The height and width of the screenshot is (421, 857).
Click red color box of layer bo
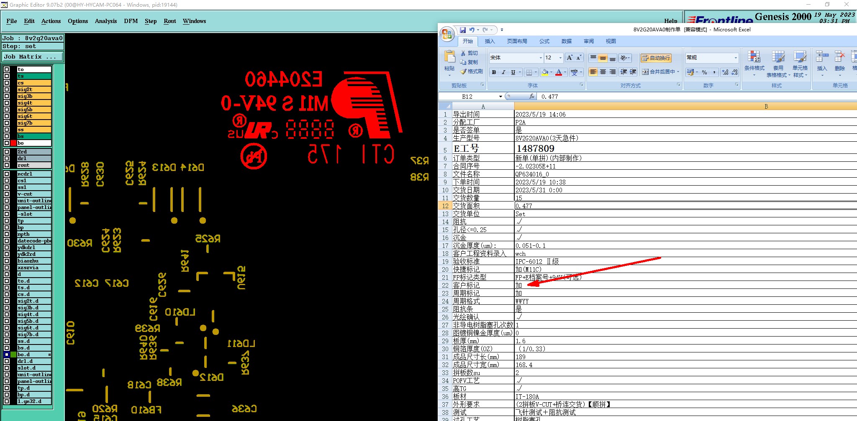click(x=13, y=143)
